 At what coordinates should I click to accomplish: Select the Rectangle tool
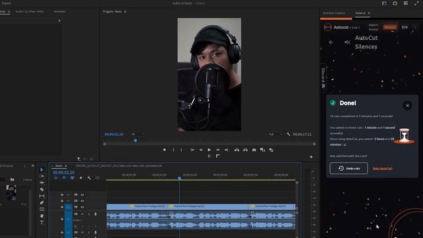point(42,209)
